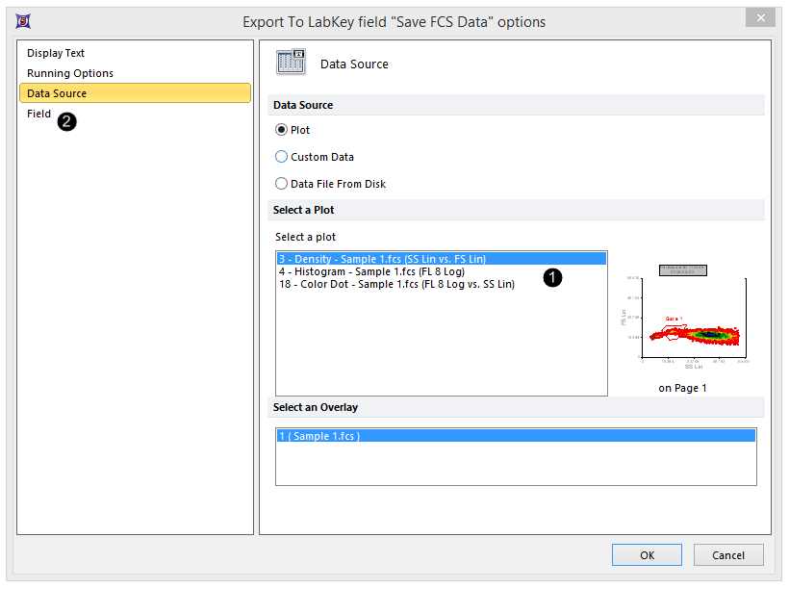Click the density plot preview thumbnail
789x589 pixels.
[683, 320]
